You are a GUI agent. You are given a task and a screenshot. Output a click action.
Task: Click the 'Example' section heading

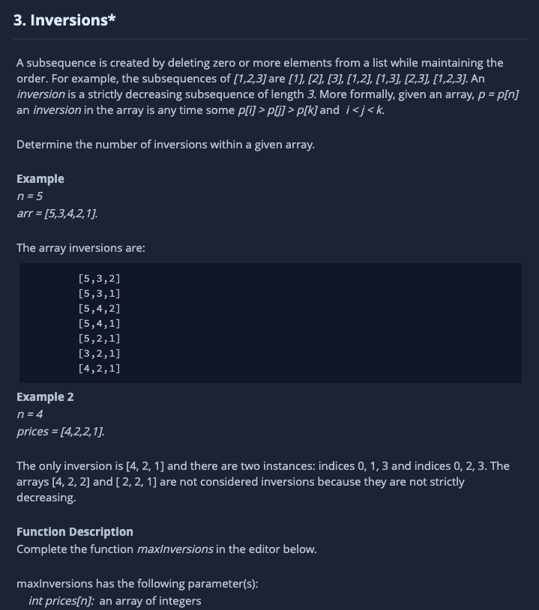[40, 179]
